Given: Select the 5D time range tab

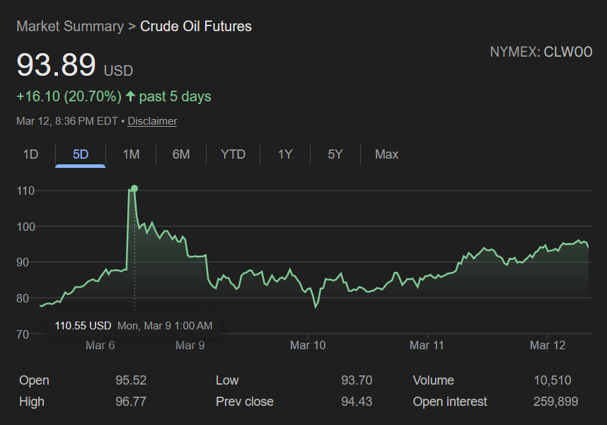Looking at the screenshot, I should point(81,154).
